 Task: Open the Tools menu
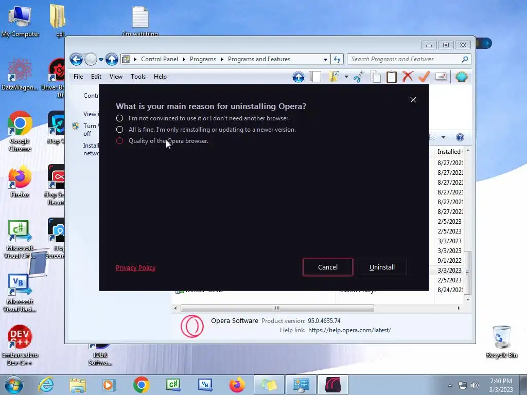point(138,77)
